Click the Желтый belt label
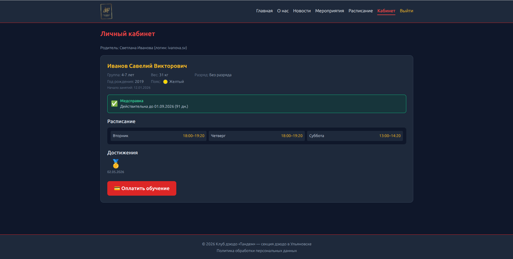 click(176, 81)
